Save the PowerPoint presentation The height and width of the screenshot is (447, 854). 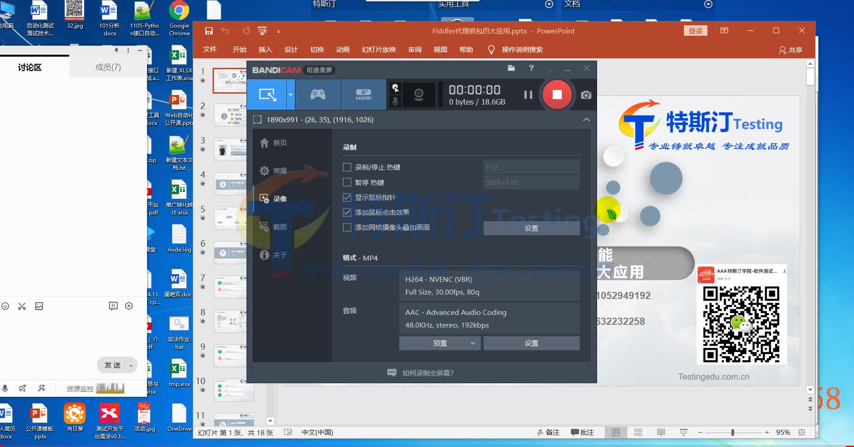(x=209, y=31)
